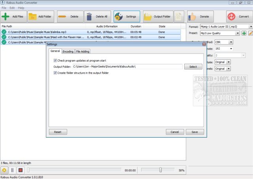Open the Output Folder toolbar button
253x179 pixels.
point(158,17)
